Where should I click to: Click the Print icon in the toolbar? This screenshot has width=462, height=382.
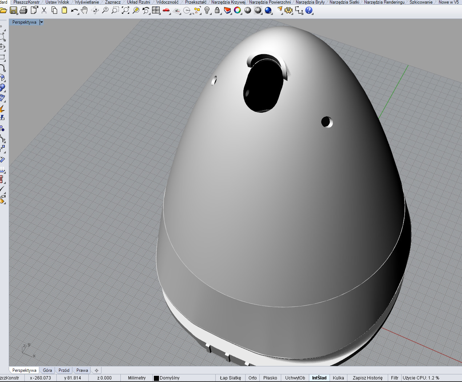[x=24, y=11]
